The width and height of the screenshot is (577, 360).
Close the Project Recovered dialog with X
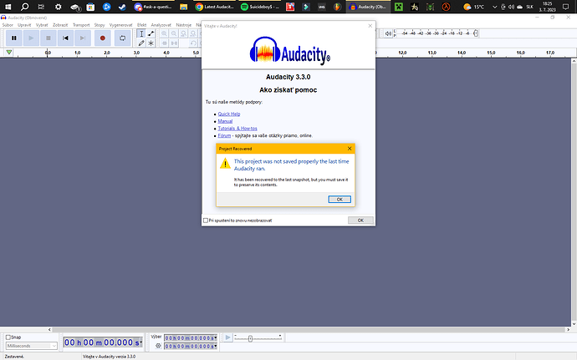tap(350, 149)
